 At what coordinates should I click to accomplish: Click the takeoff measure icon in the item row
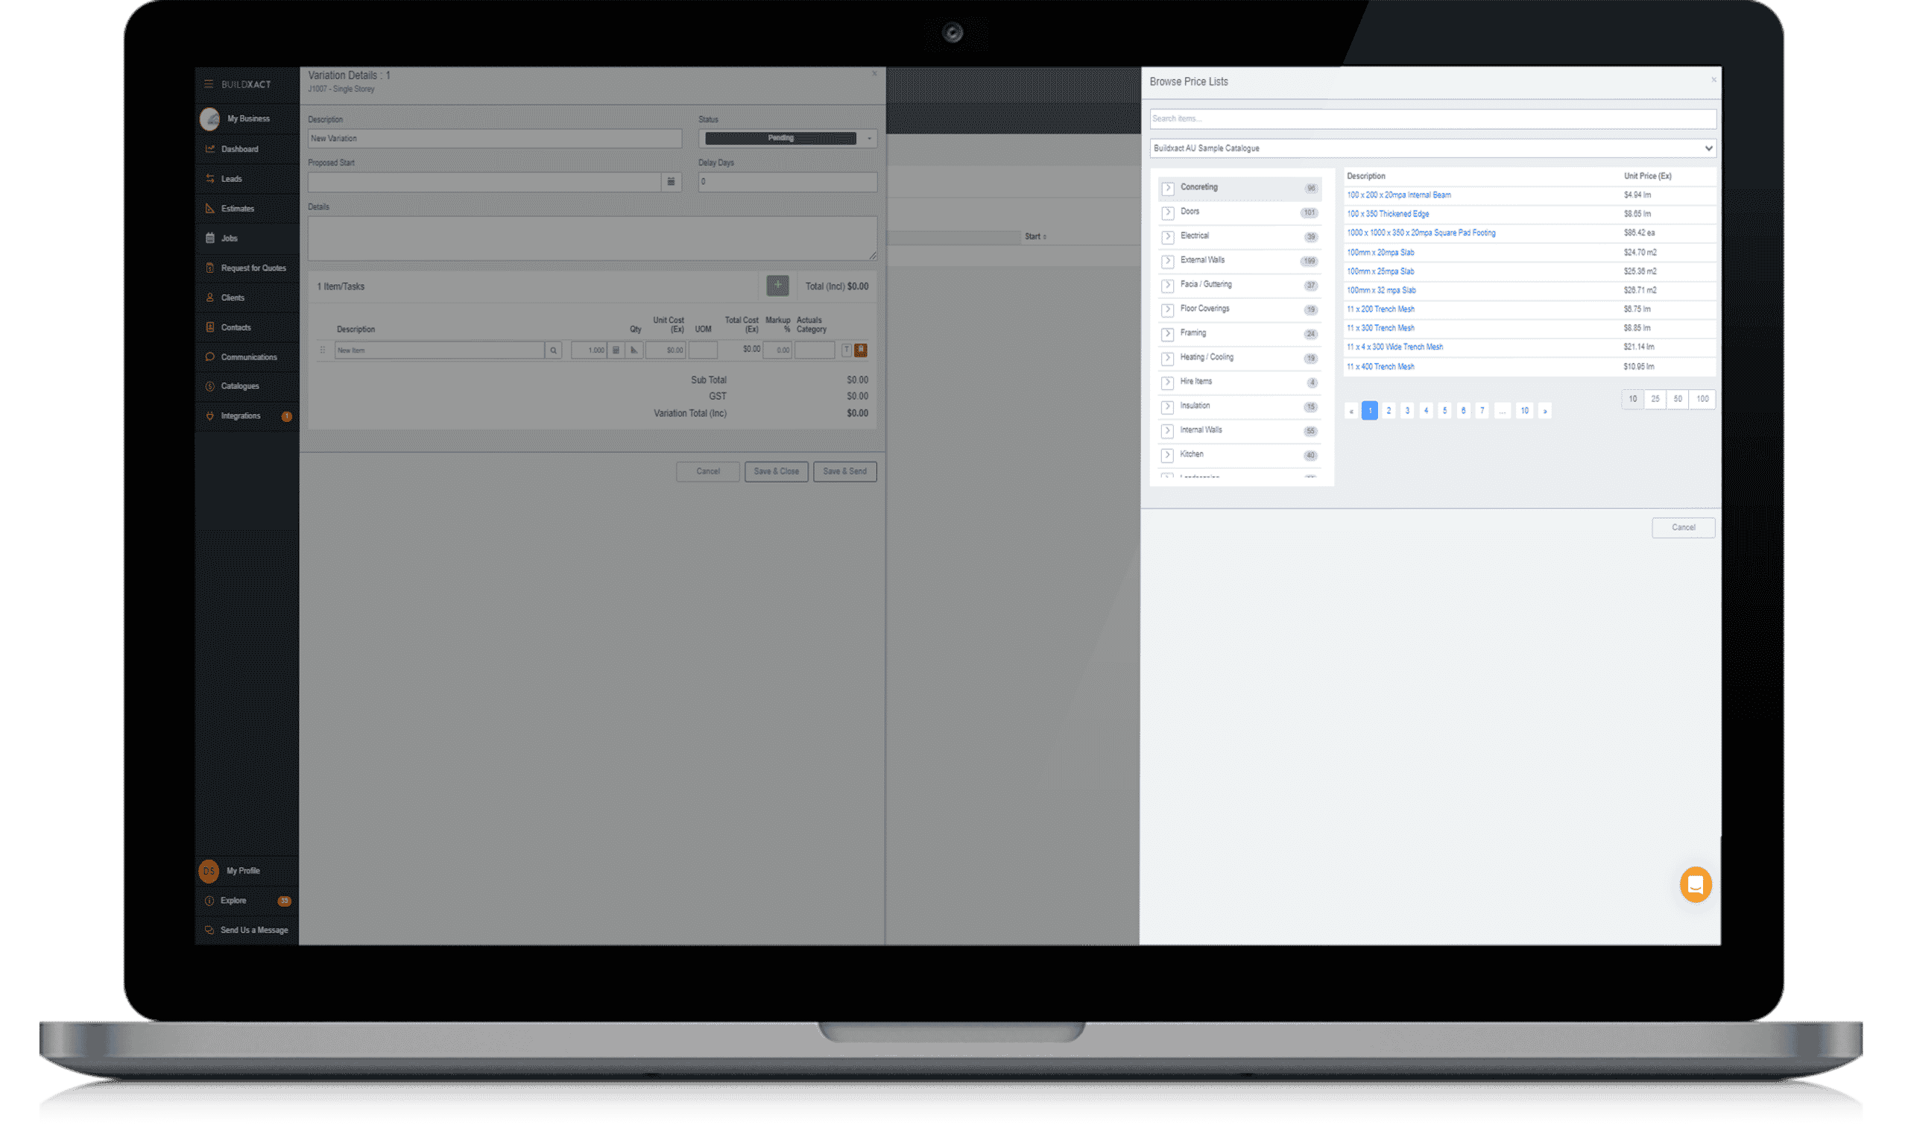[x=634, y=350]
